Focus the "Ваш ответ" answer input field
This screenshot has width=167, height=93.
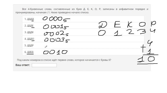(x=44, y=65)
